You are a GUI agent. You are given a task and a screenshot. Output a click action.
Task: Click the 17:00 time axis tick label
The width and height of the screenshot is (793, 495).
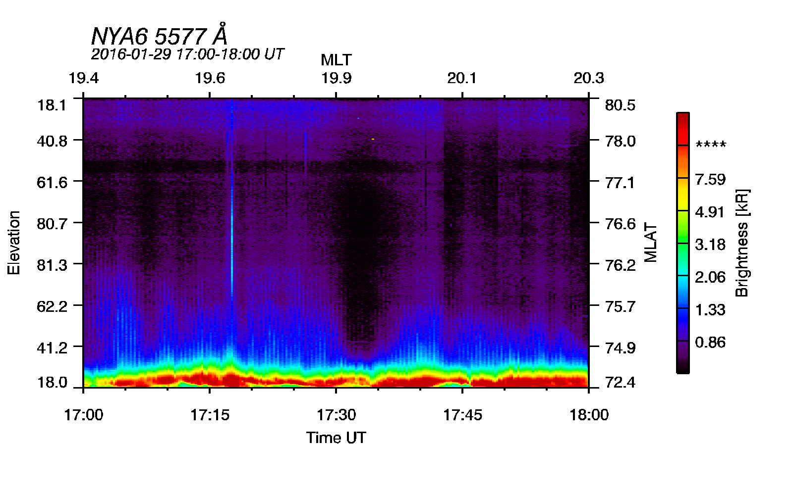[x=83, y=415]
